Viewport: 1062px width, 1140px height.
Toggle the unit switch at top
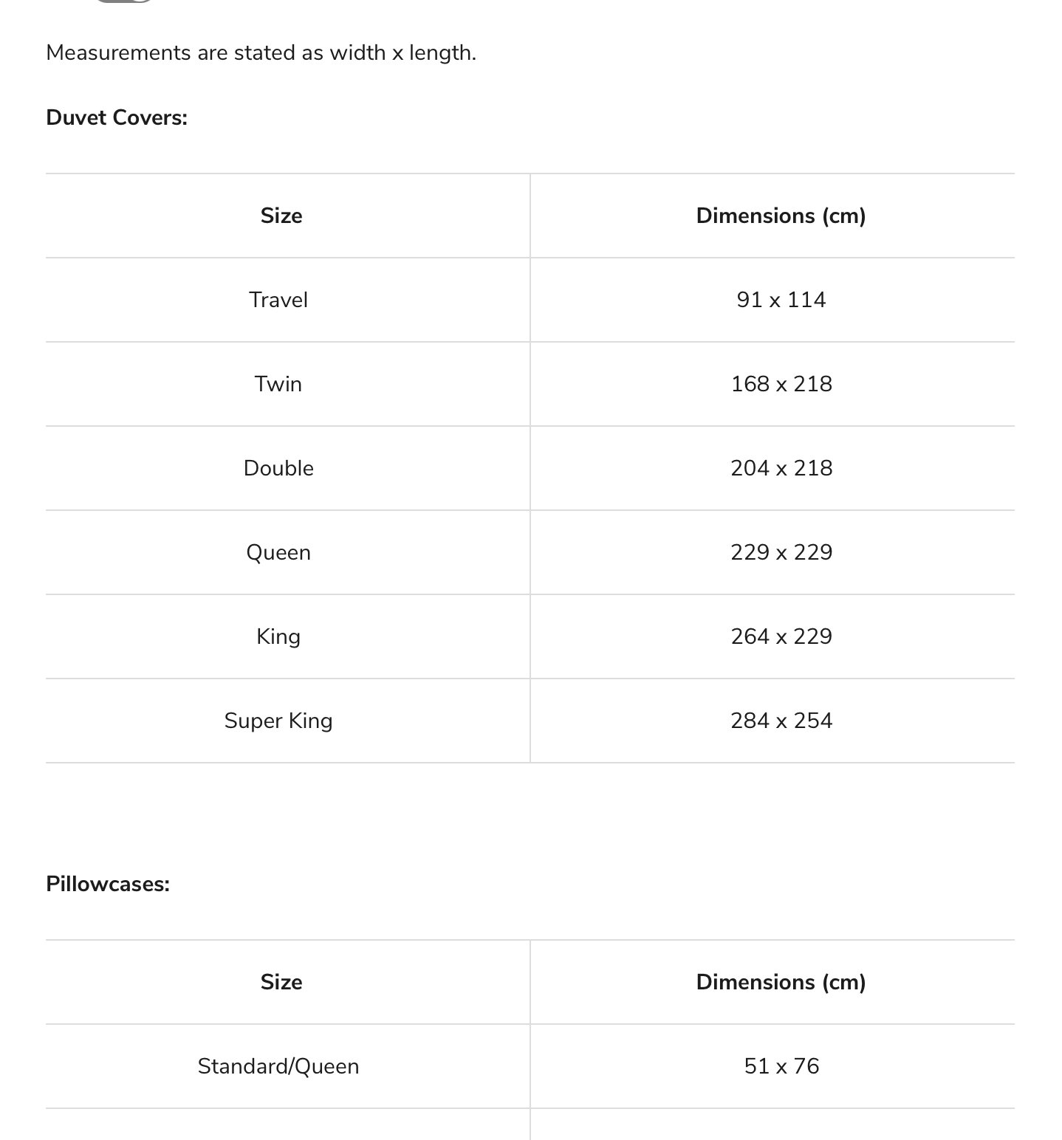123,1
